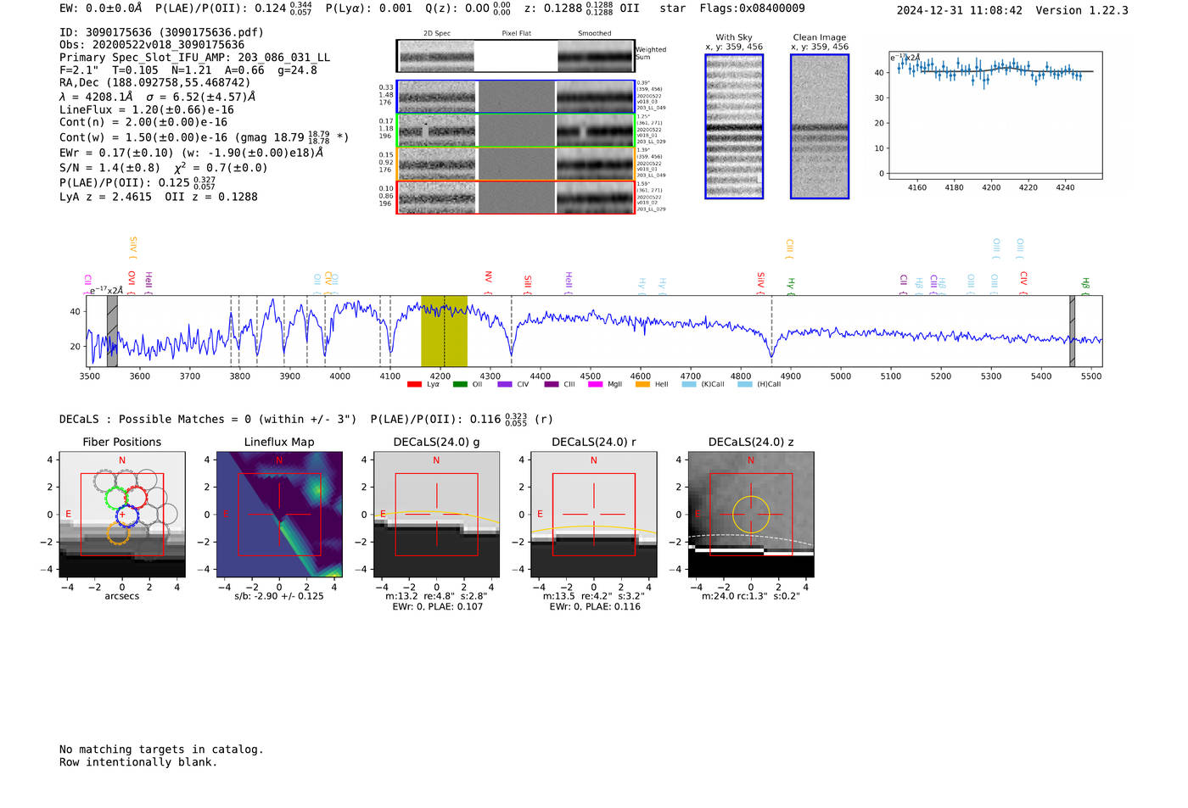Click the EWr = 0.17(±0.10) text line
1188x808 pixels.
click(x=192, y=153)
